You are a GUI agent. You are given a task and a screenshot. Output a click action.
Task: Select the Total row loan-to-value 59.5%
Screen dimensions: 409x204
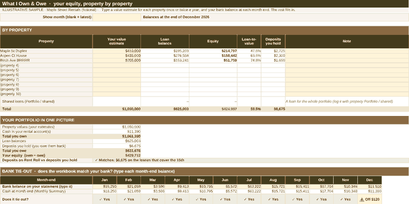[249, 109]
